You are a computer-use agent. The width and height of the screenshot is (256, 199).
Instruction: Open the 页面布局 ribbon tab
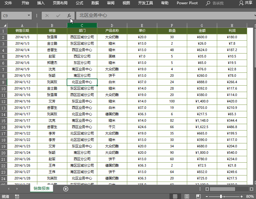[x=60, y=3]
